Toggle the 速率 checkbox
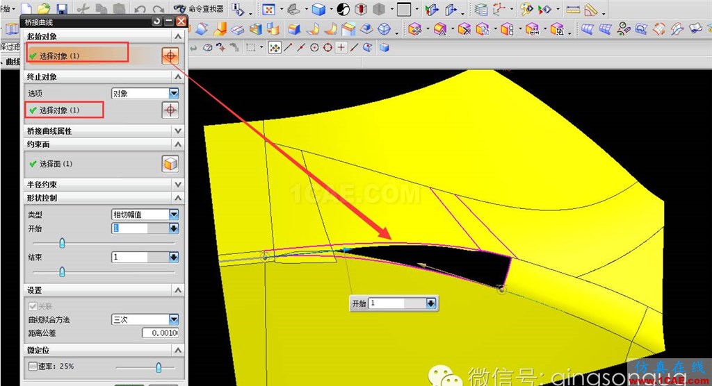Screen dimensions: 712x386 tap(33, 366)
